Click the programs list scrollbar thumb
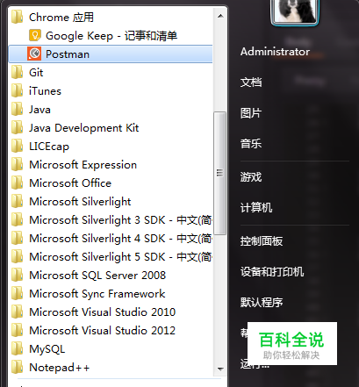Screen dimensions: 359x387 (219, 173)
